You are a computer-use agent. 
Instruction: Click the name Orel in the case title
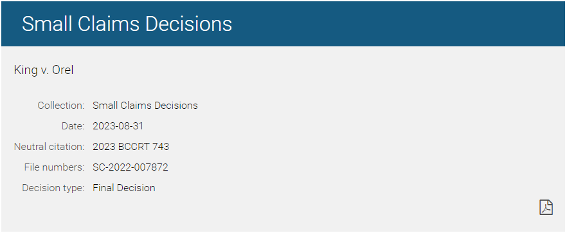63,70
